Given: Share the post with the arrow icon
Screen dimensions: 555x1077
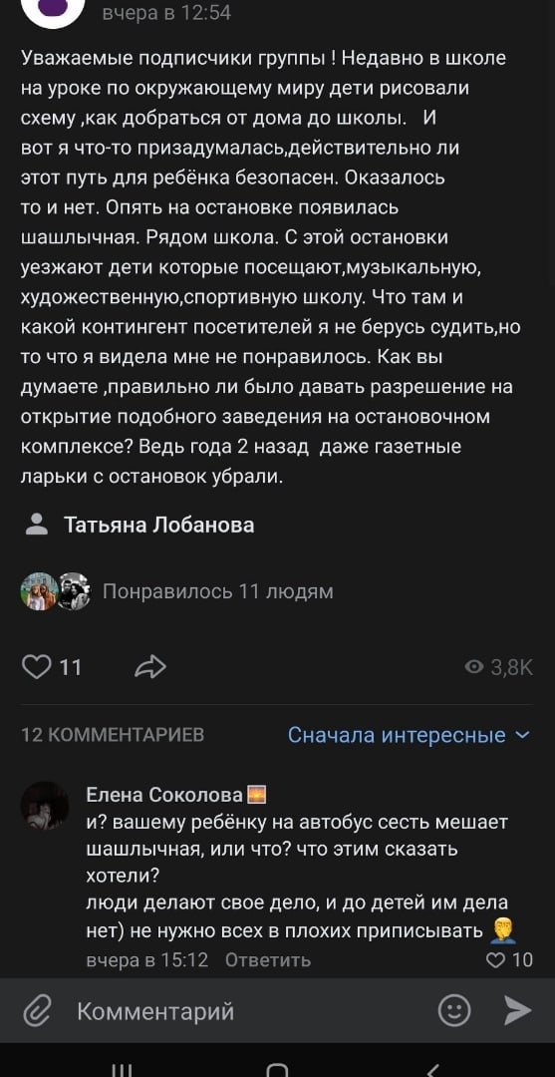Looking at the screenshot, I should click(x=150, y=666).
